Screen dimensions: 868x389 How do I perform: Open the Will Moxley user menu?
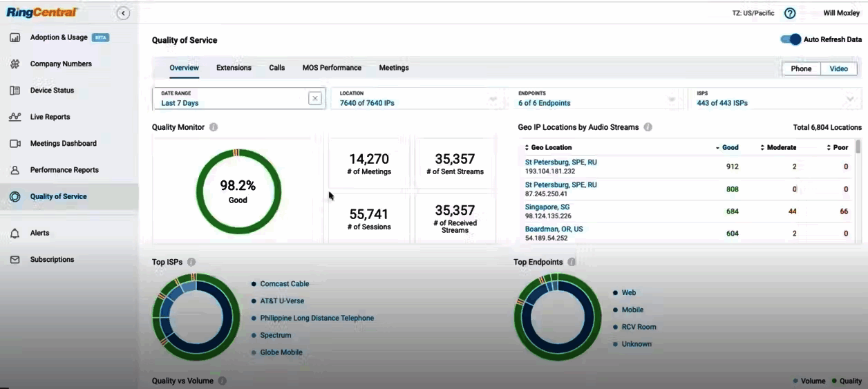pos(841,13)
